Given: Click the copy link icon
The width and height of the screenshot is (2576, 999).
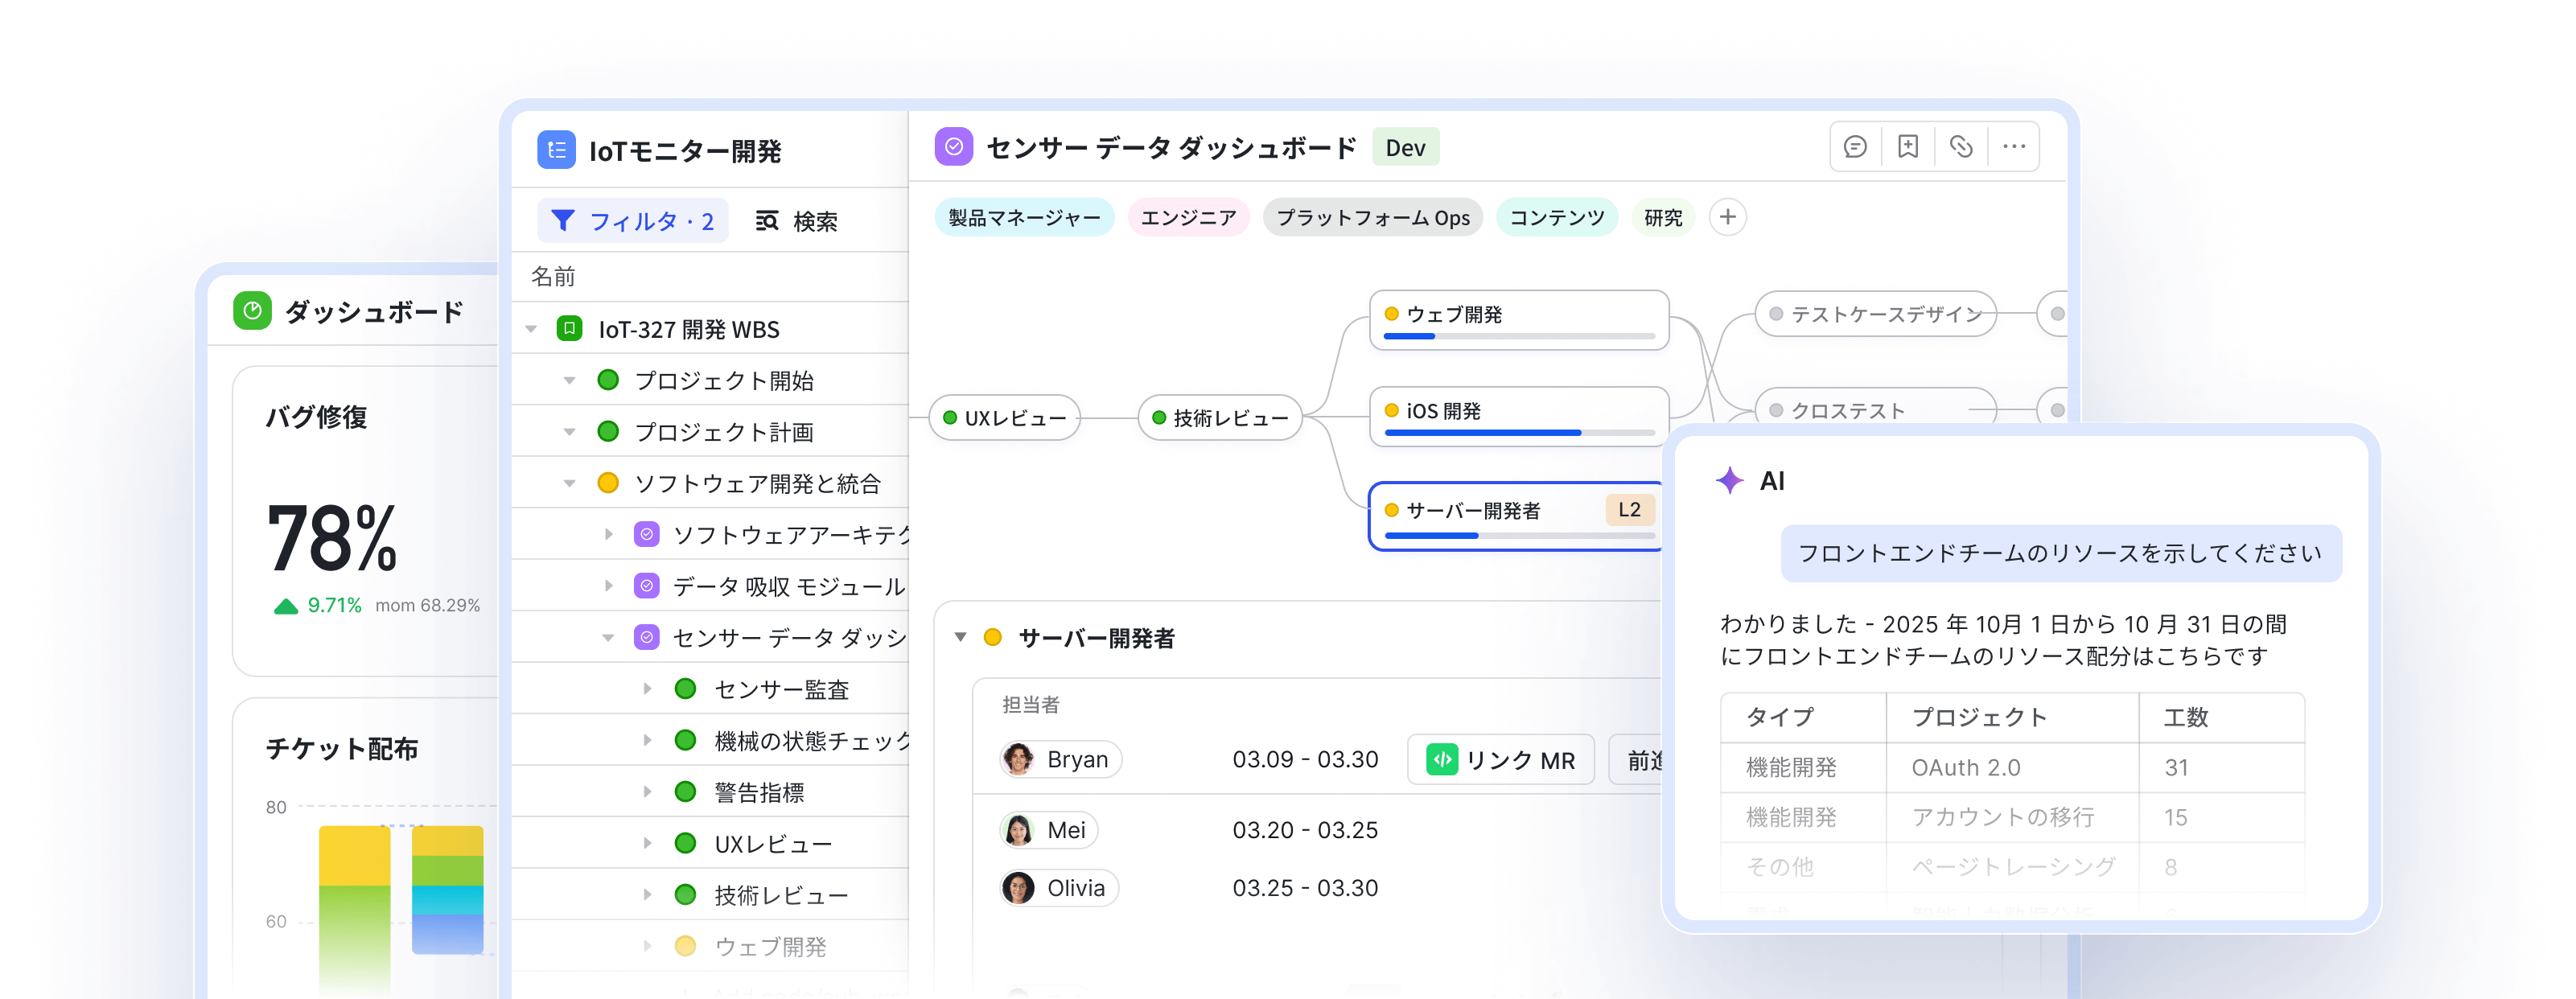Looking at the screenshot, I should (x=1961, y=147).
